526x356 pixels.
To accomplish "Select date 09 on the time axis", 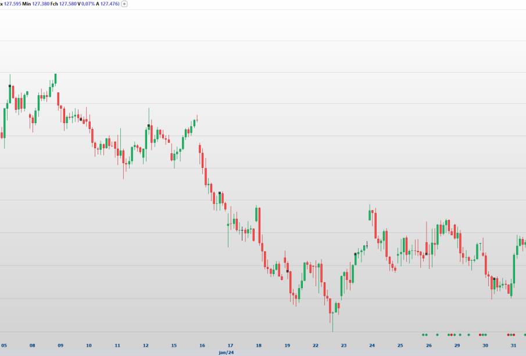I will pos(60,345).
